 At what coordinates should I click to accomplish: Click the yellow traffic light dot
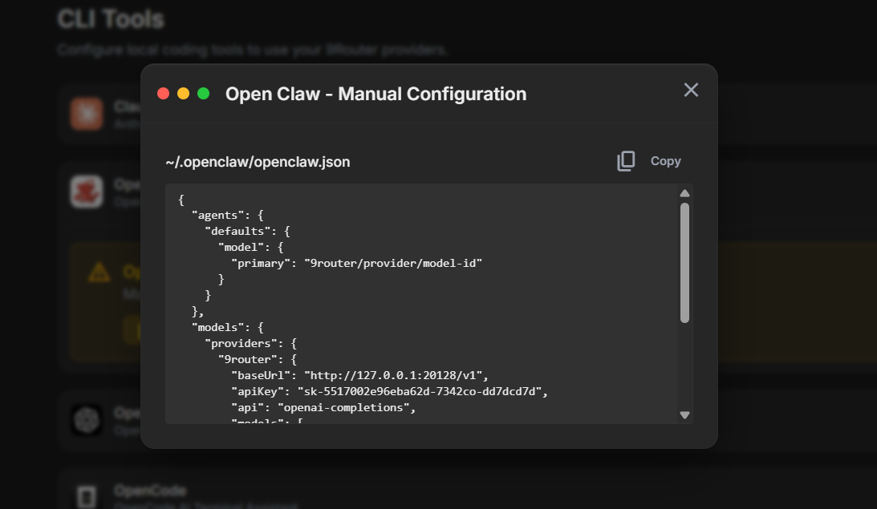184,94
